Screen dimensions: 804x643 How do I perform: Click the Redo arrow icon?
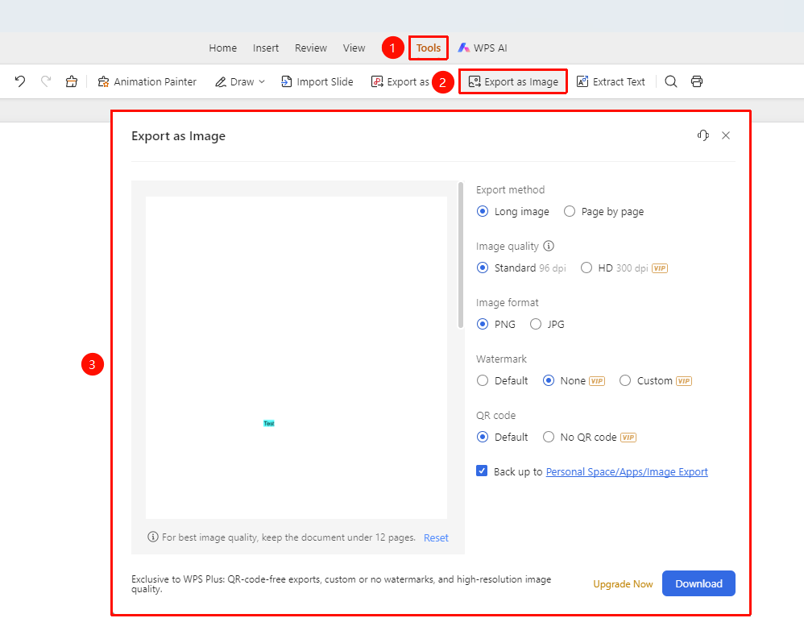pyautogui.click(x=46, y=81)
